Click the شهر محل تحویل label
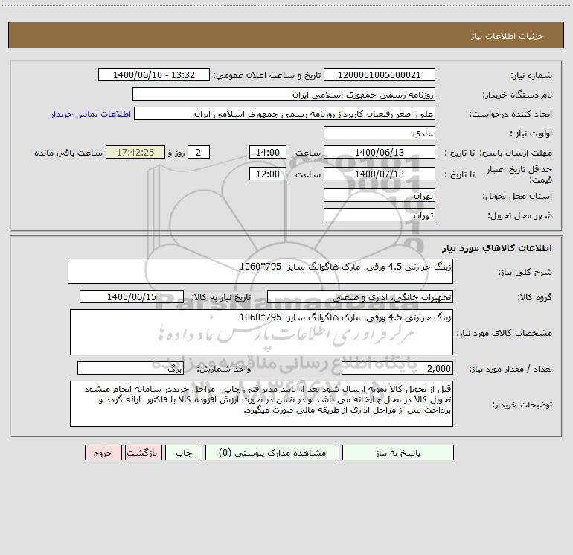Image resolution: width=573 pixels, height=555 pixels. (520, 215)
